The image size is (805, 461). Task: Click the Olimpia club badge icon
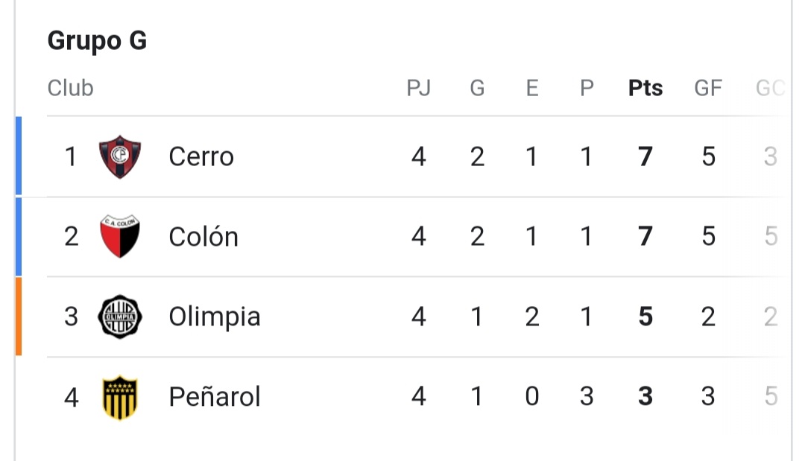119,317
